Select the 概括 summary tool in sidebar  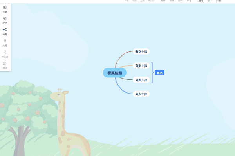(x=5, y=65)
